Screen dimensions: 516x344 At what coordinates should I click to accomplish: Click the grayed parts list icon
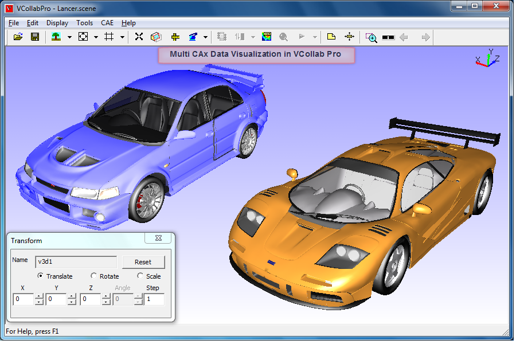point(222,37)
